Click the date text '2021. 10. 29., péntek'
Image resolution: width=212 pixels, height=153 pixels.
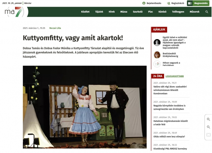12,3
